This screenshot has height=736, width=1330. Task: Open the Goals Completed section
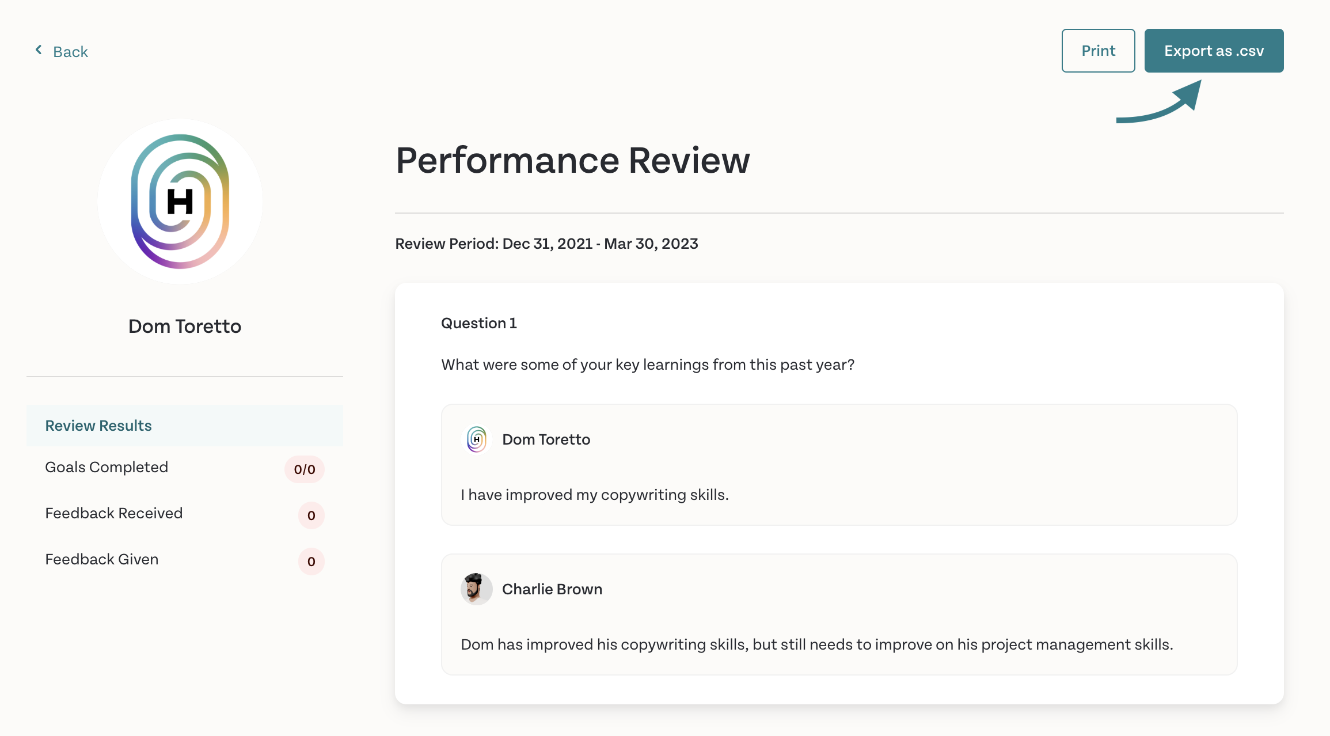pyautogui.click(x=184, y=468)
